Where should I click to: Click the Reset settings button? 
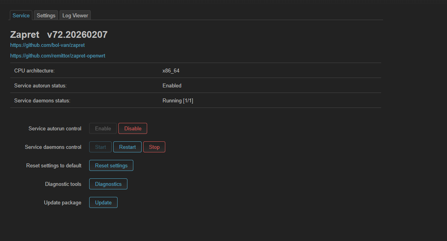111,165
